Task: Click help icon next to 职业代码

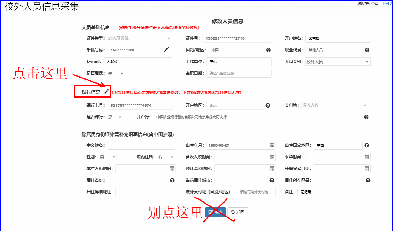Action: pos(367,50)
